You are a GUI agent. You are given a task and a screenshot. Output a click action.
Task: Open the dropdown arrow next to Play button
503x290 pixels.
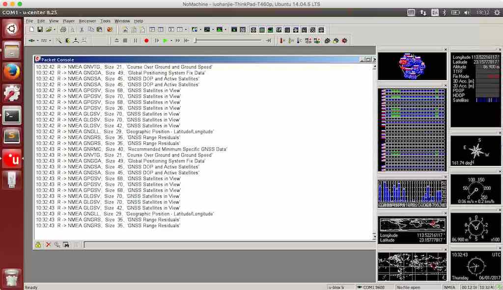[171, 41]
